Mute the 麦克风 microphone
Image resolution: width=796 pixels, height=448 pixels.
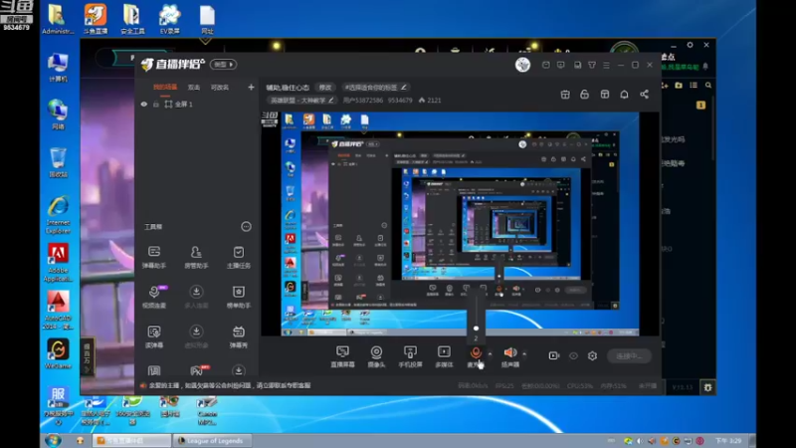tap(476, 352)
